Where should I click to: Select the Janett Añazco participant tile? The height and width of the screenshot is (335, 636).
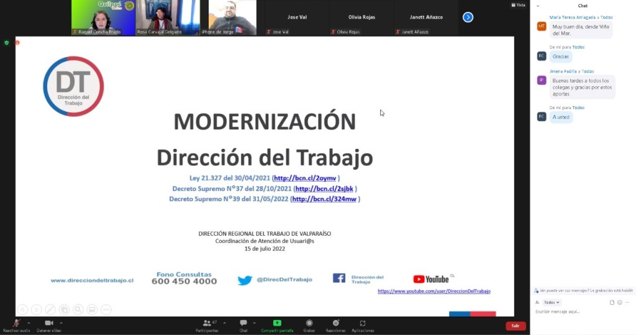(426, 17)
